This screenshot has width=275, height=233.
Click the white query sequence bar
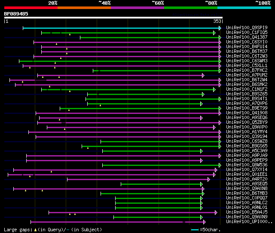pyautogui.click(x=113, y=18)
